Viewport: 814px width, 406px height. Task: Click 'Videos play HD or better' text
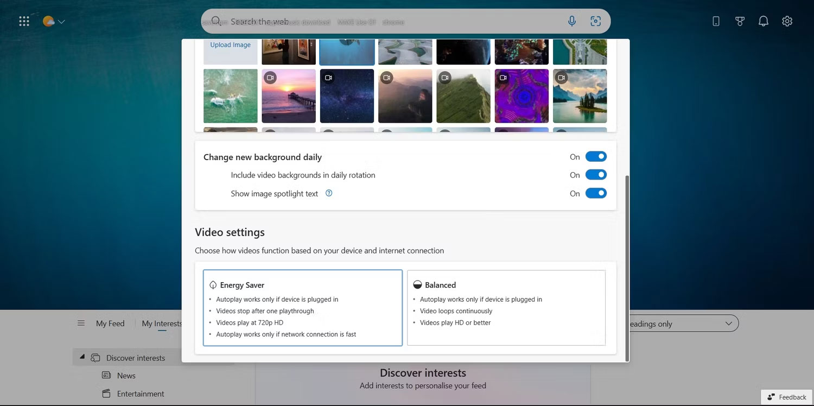(455, 322)
